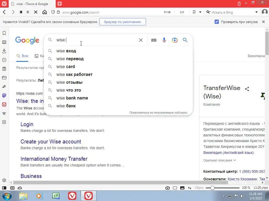Click the horizontal page scrollbar
269x201 pixels.
pyautogui.click(x=121, y=182)
